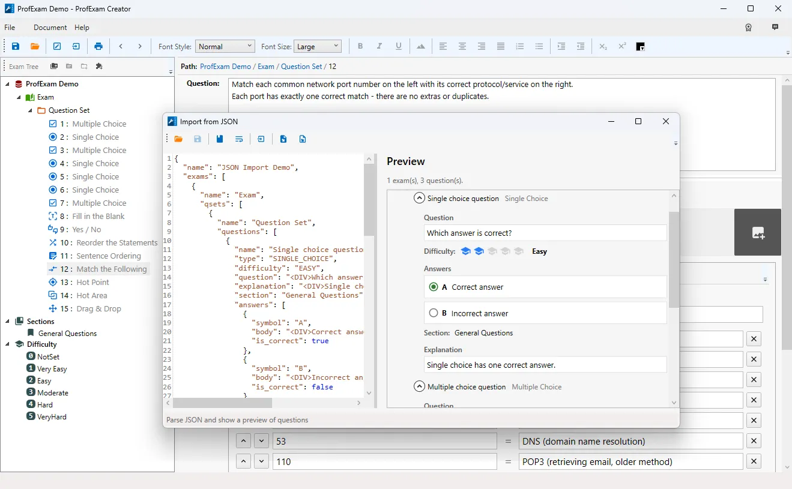Viewport: 792px width, 489px height.
Task: Collapse ProfExam Demo tree root
Action: coord(8,84)
